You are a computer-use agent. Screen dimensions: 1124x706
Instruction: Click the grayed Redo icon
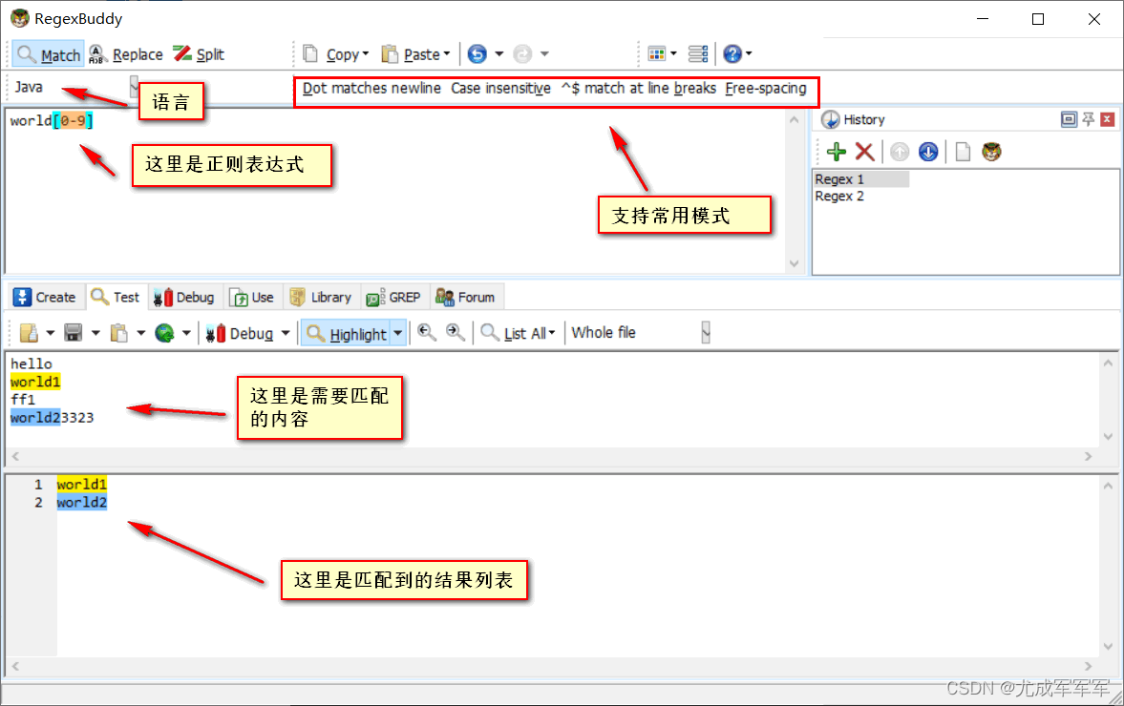pos(522,53)
